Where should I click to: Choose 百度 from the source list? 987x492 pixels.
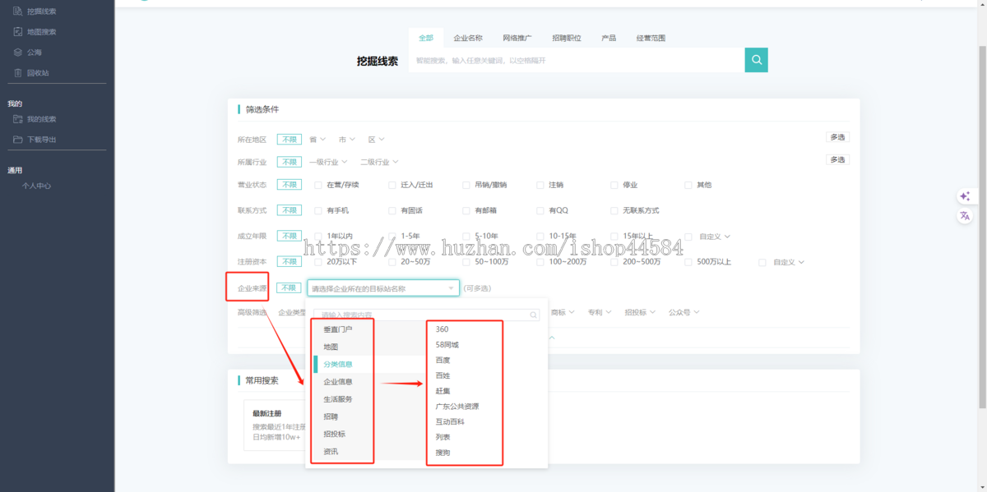(443, 360)
